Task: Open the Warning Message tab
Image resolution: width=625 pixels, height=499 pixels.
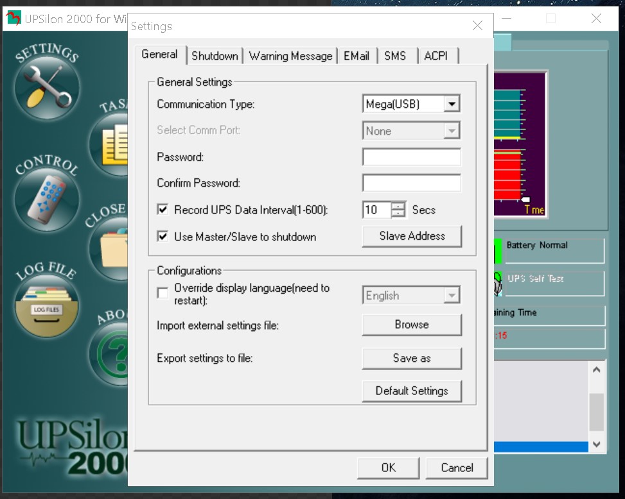Action: (290, 56)
